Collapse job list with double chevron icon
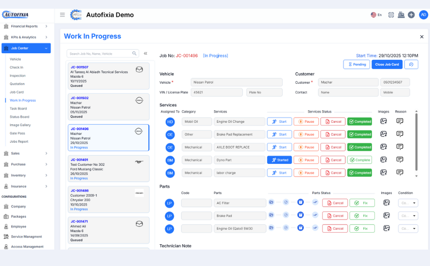The height and width of the screenshot is (266, 430). [145, 54]
